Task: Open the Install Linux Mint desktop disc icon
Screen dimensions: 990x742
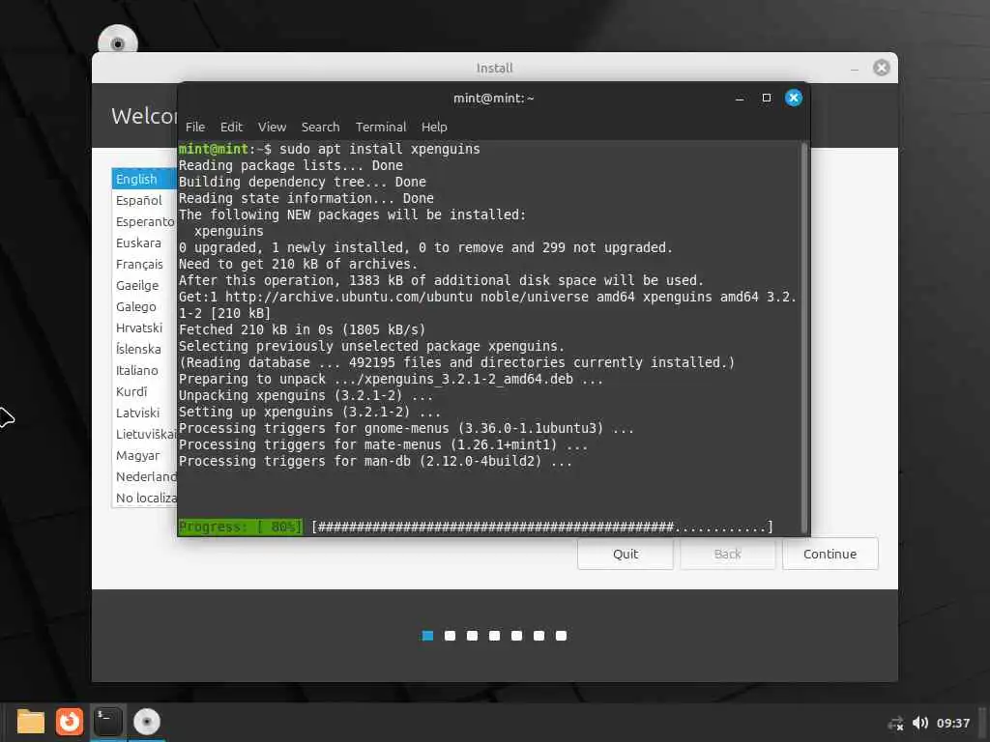Action: pos(117,39)
